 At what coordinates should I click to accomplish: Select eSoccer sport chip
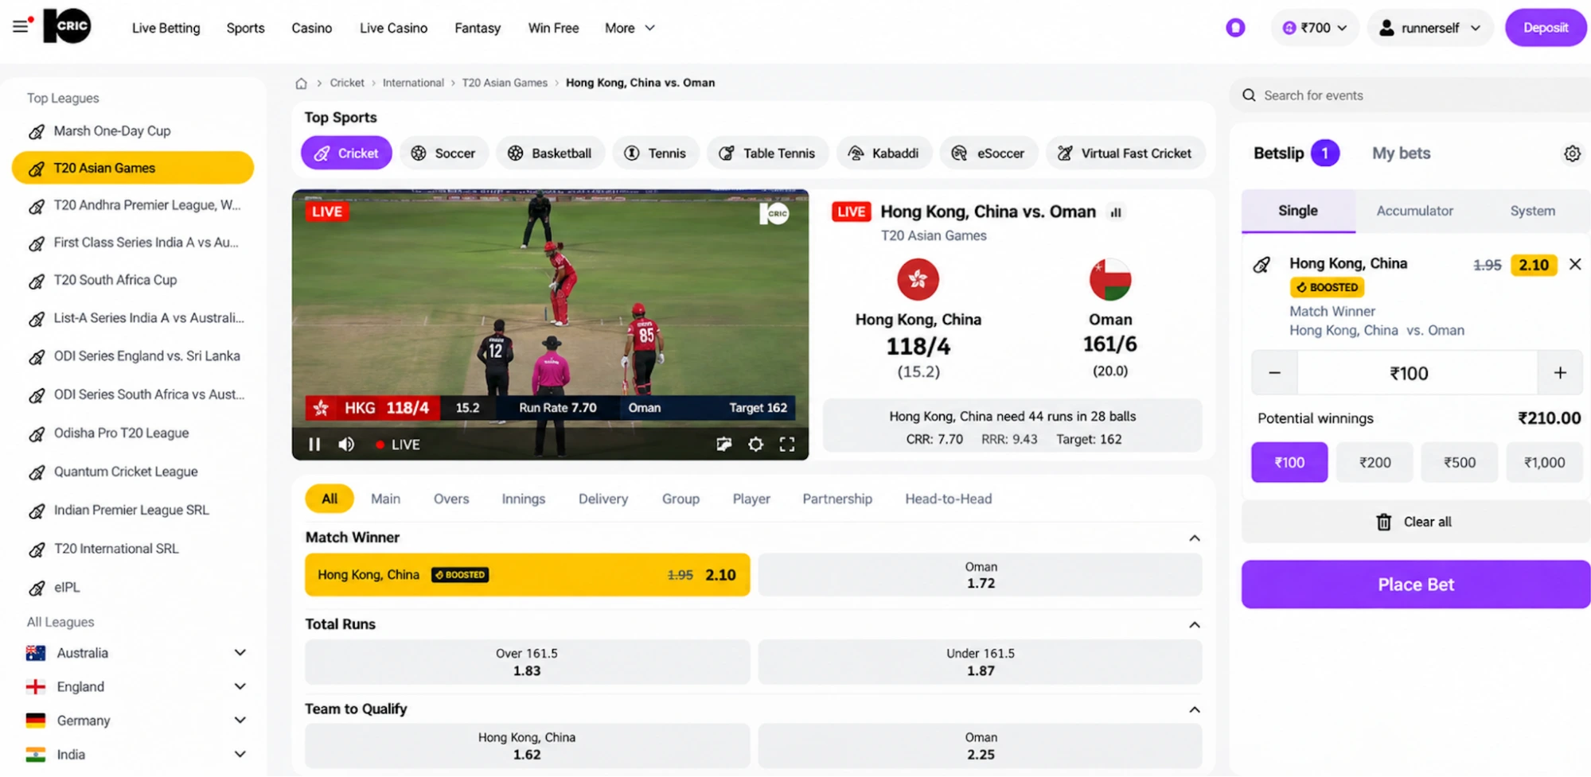pyautogui.click(x=989, y=153)
